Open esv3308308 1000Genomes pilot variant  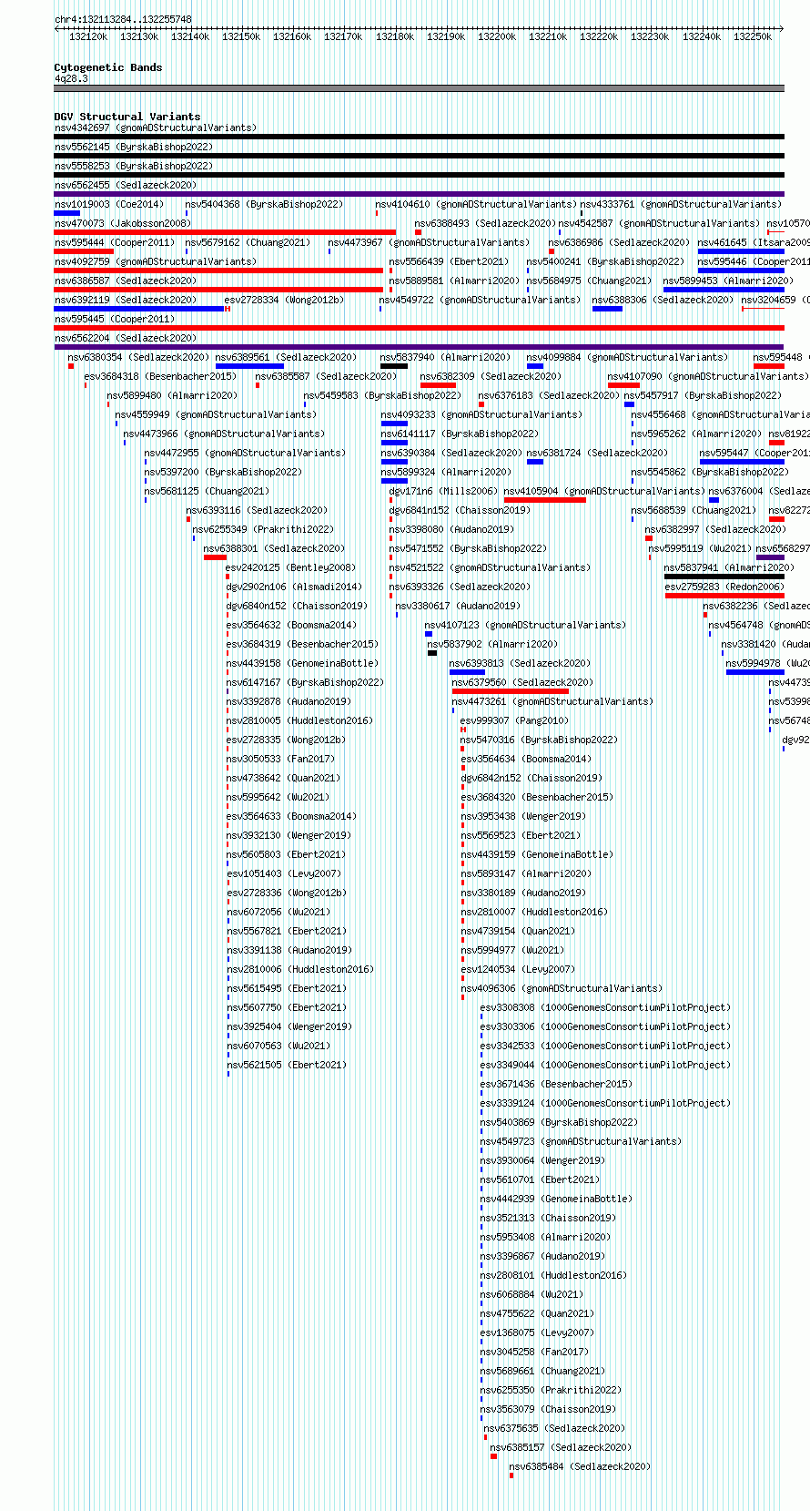[605, 1007]
